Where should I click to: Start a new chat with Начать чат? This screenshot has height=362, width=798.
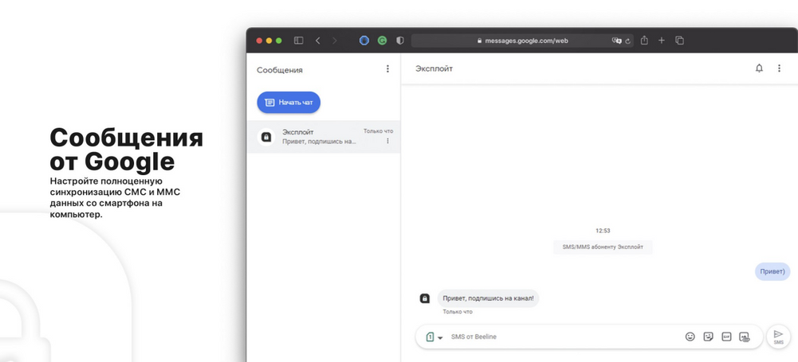(289, 103)
